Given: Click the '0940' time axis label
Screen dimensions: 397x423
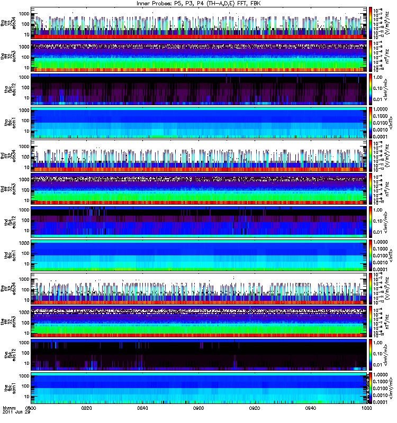Looking at the screenshot, I should pyautogui.click(x=311, y=408).
